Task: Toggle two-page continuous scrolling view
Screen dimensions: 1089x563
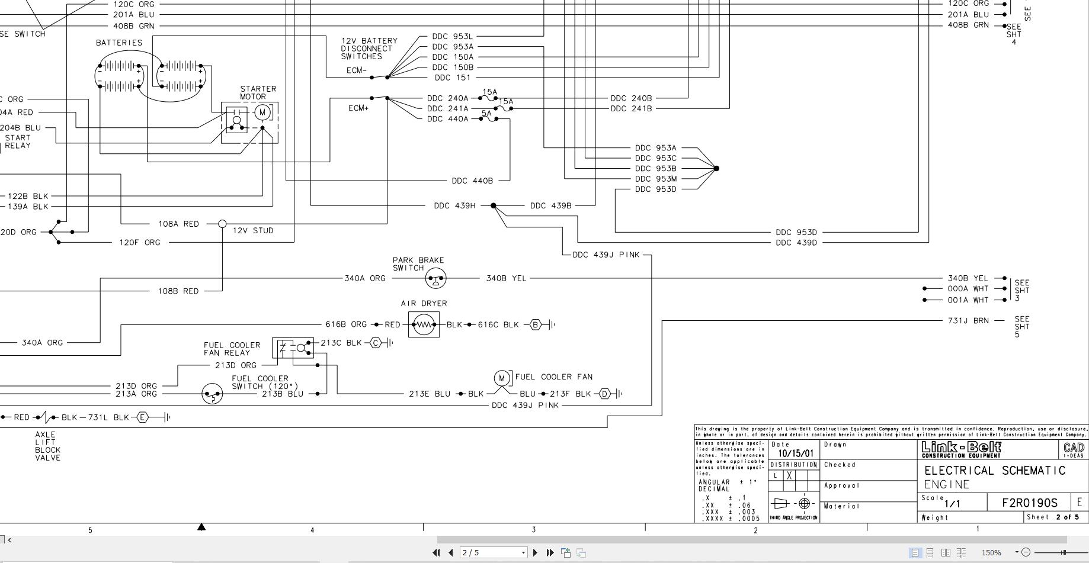Action: click(961, 552)
